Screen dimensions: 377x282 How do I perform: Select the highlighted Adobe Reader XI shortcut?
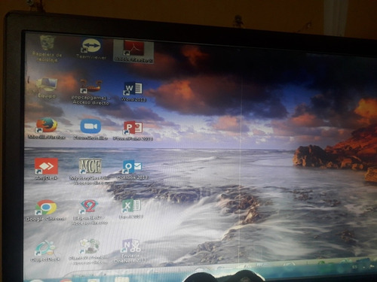(x=133, y=52)
